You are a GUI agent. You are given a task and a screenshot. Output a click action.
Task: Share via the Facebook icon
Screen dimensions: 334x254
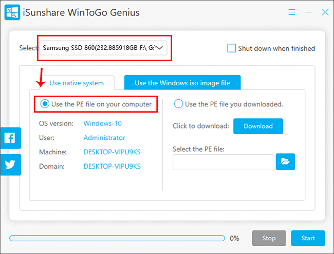point(10,138)
